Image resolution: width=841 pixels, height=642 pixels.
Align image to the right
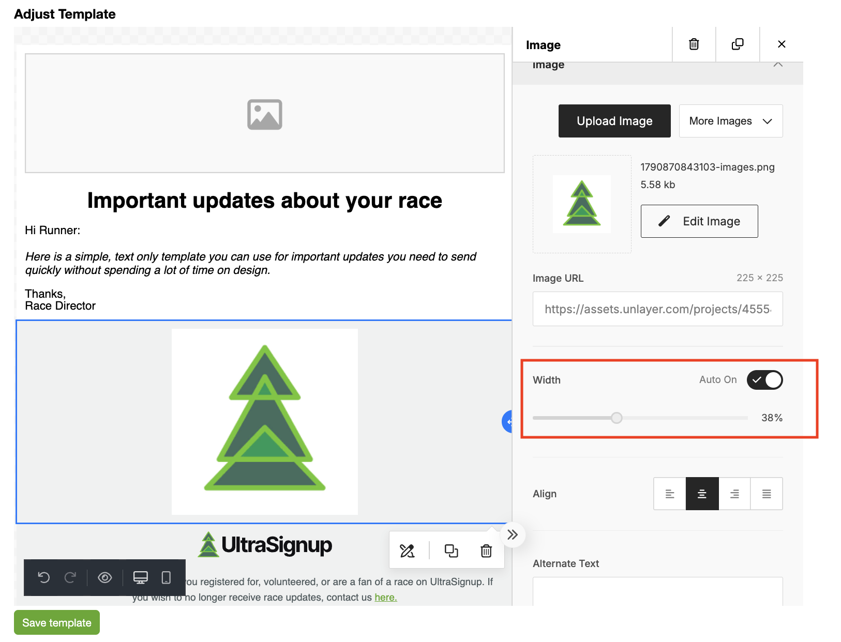[734, 494]
